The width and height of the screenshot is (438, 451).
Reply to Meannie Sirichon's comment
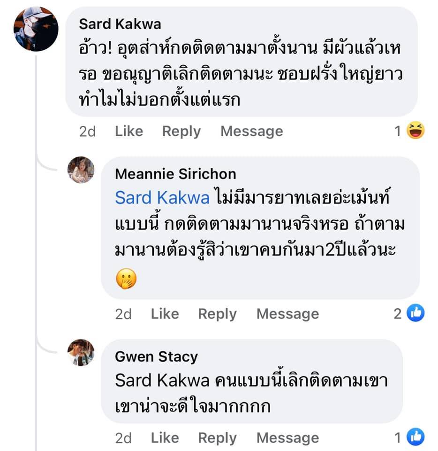[x=217, y=314]
